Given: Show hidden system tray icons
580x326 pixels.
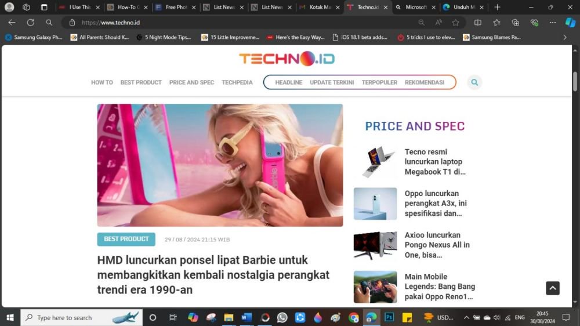Looking at the screenshot, I should click(466, 317).
